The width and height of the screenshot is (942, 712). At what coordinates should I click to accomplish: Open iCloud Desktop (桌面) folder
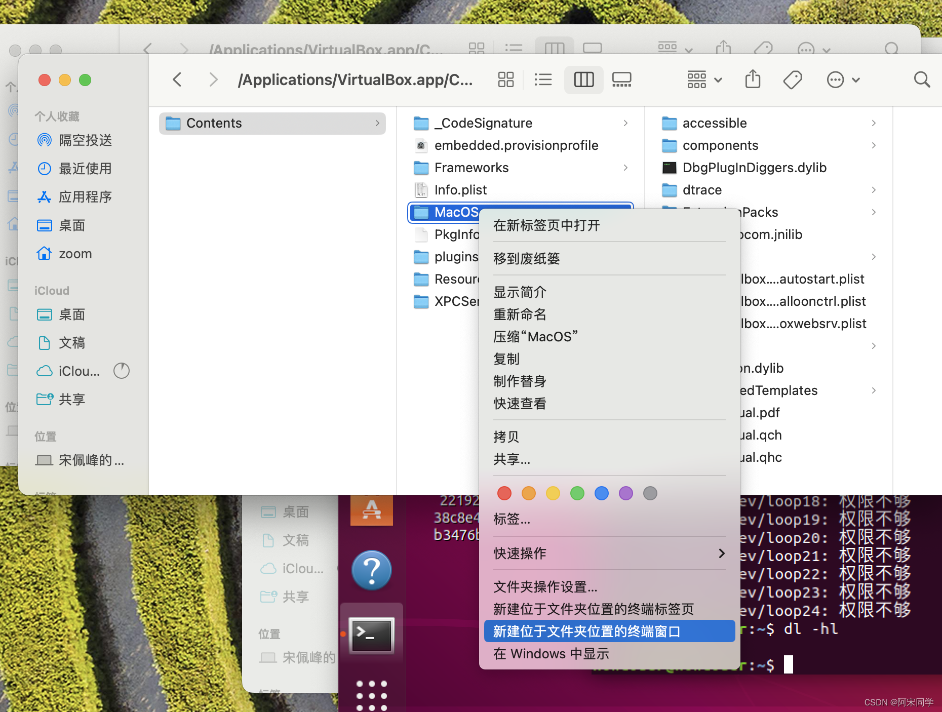(61, 314)
